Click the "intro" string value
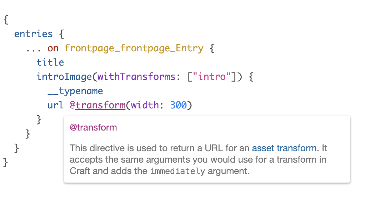 (x=211, y=77)
